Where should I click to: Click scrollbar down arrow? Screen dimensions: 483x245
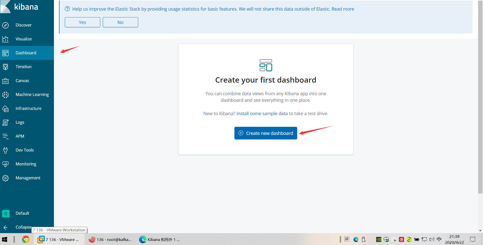[x=480, y=231]
